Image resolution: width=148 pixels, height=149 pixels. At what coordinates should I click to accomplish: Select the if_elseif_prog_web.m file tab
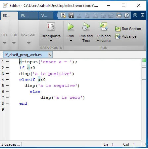[24, 55]
